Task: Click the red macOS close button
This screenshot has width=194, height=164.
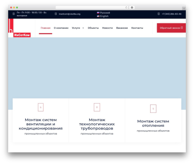Action: coord(11,7)
